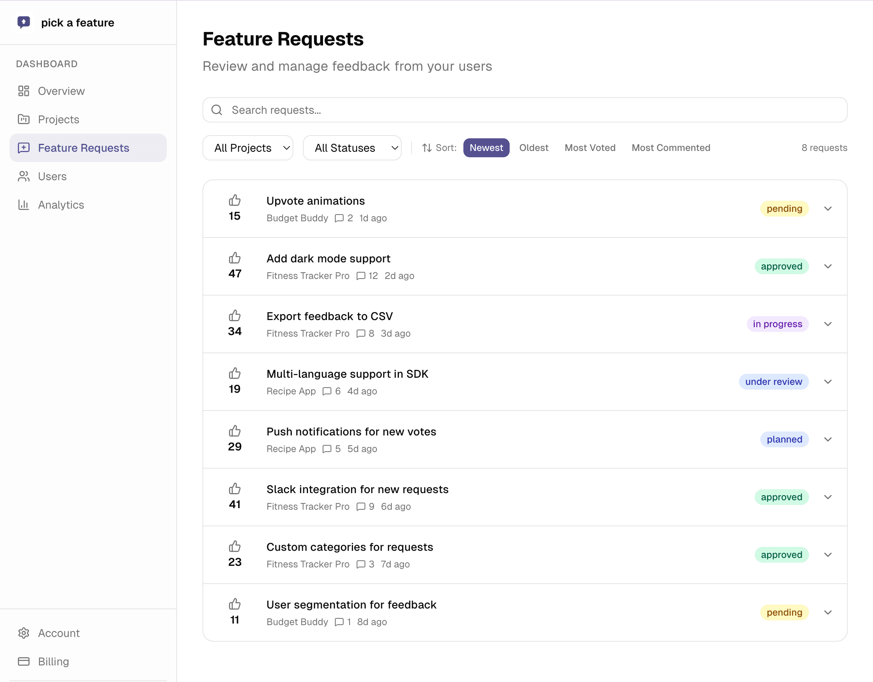Click Budget Buddy label under User segmentation
The width and height of the screenshot is (873, 682).
(x=297, y=622)
